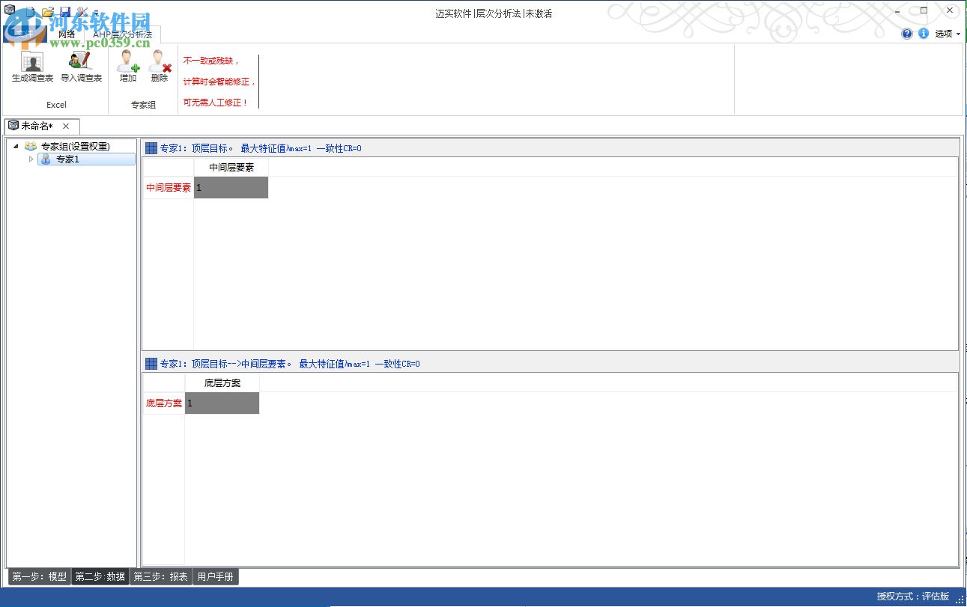
Task: Select the value 1 cell in 底层方案 matrix
Action: click(x=222, y=403)
